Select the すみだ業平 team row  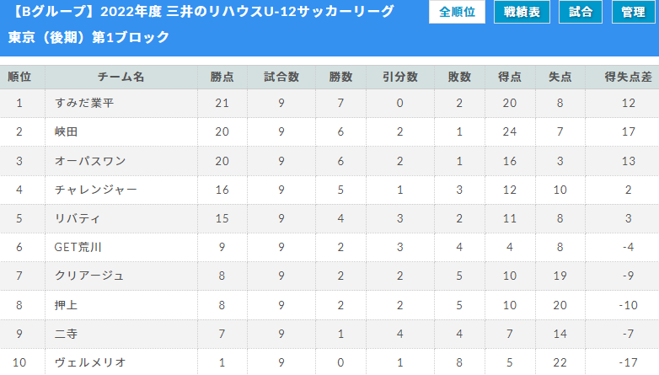[329, 103]
